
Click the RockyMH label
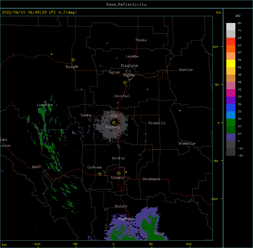[x=72, y=67]
